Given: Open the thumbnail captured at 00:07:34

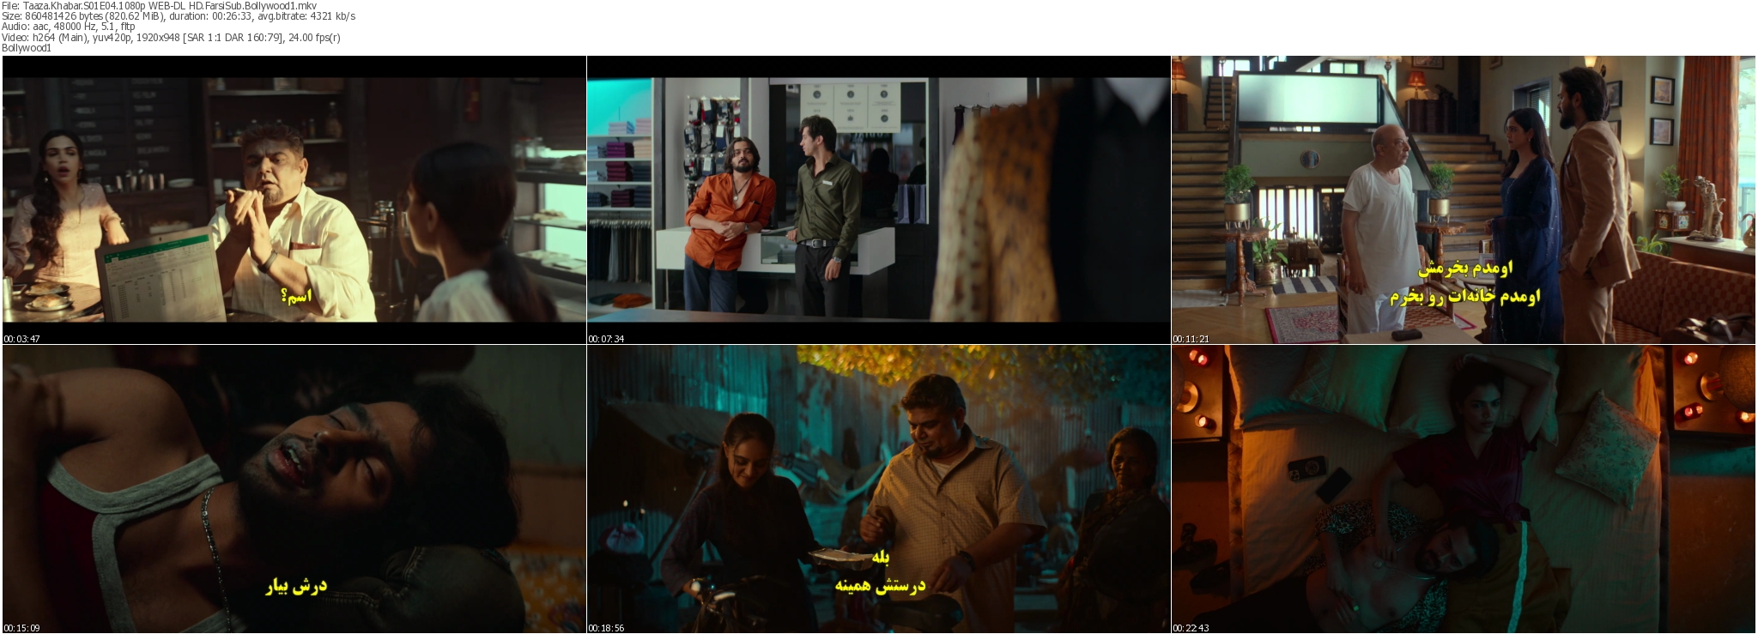Looking at the screenshot, I should click(878, 200).
